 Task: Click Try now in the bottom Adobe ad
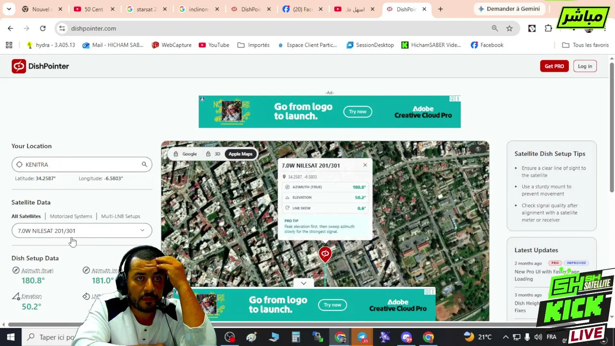[332, 305]
